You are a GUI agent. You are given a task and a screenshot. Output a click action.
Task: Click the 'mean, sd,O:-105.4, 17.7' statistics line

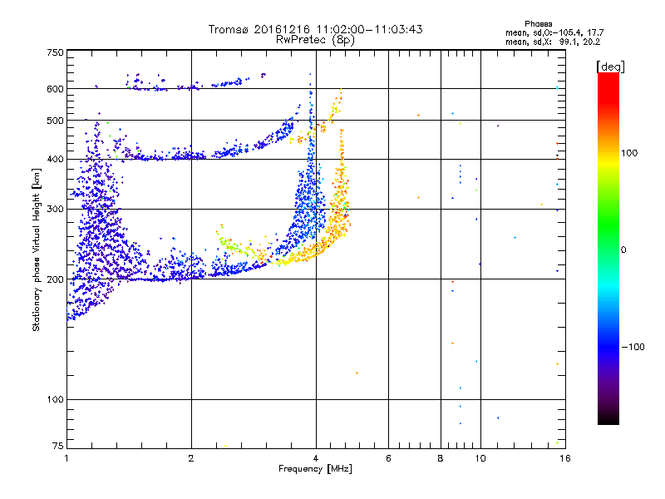[554, 32]
